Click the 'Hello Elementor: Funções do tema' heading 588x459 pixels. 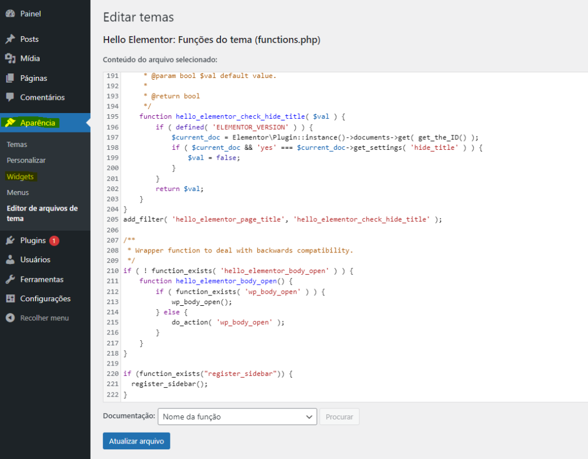pyautogui.click(x=211, y=40)
